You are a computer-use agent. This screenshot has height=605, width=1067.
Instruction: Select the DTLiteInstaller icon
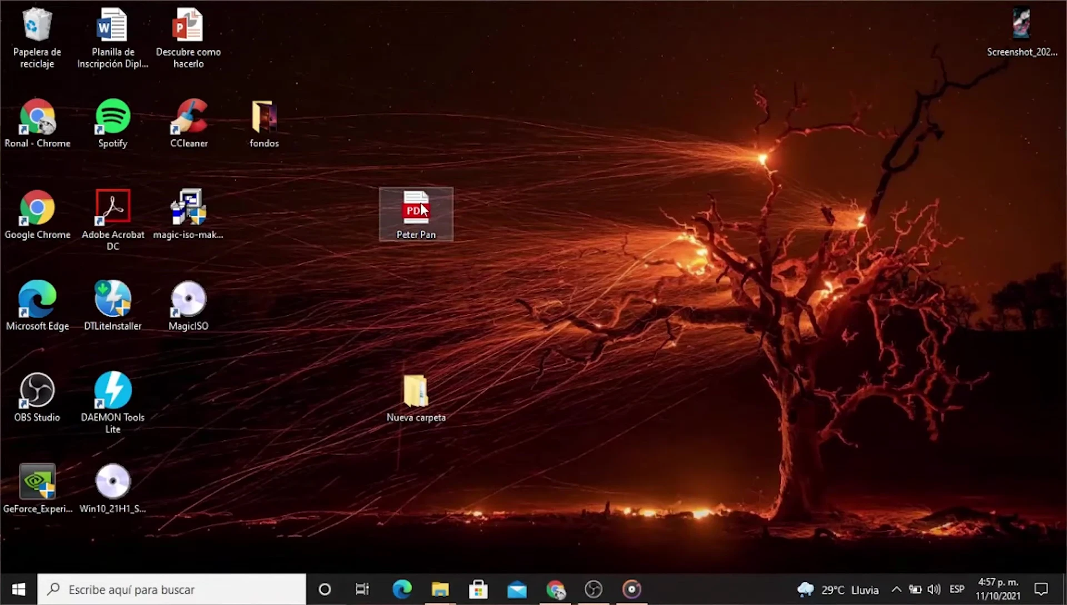tap(113, 306)
